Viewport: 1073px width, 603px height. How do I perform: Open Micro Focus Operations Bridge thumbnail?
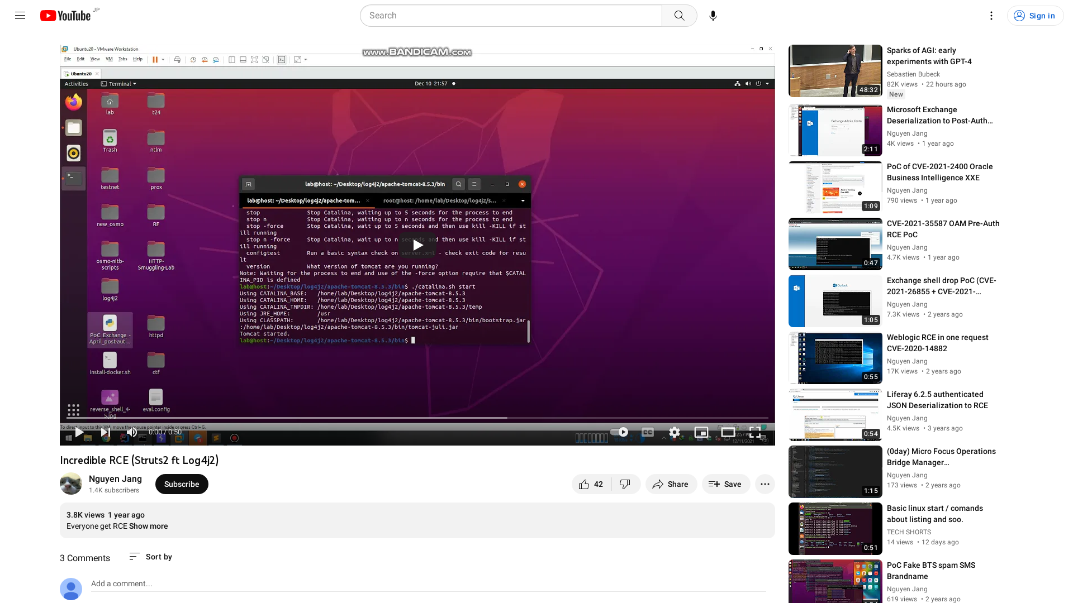pyautogui.click(x=835, y=472)
